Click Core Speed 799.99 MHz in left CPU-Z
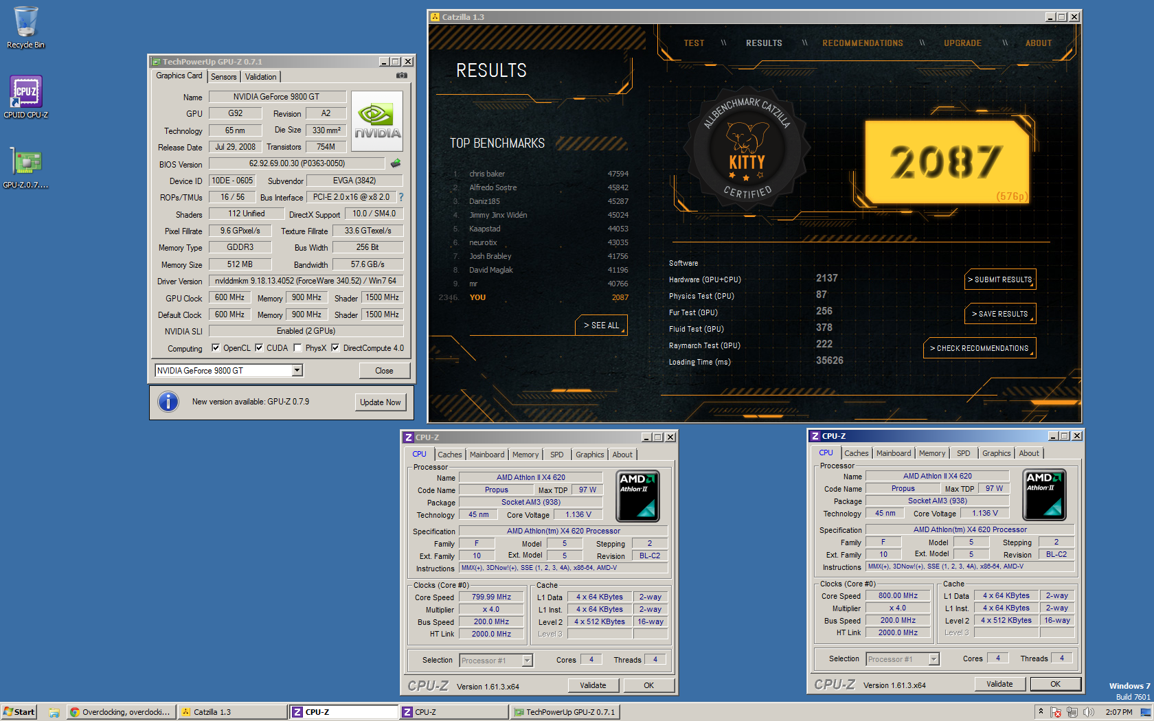Viewport: 1154px width, 721px height. tap(491, 597)
